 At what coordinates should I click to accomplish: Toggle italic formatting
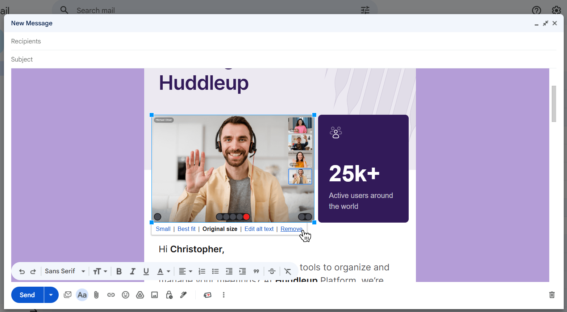(x=133, y=271)
